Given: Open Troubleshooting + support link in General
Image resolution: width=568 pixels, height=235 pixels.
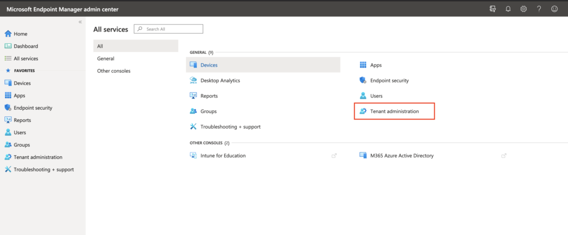Looking at the screenshot, I should (230, 127).
